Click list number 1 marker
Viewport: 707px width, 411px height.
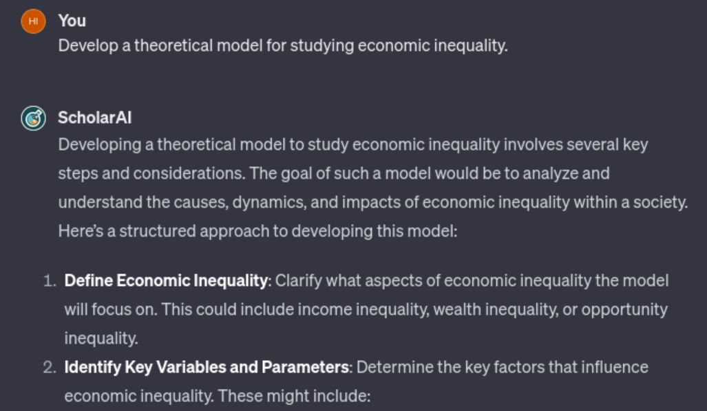point(49,280)
